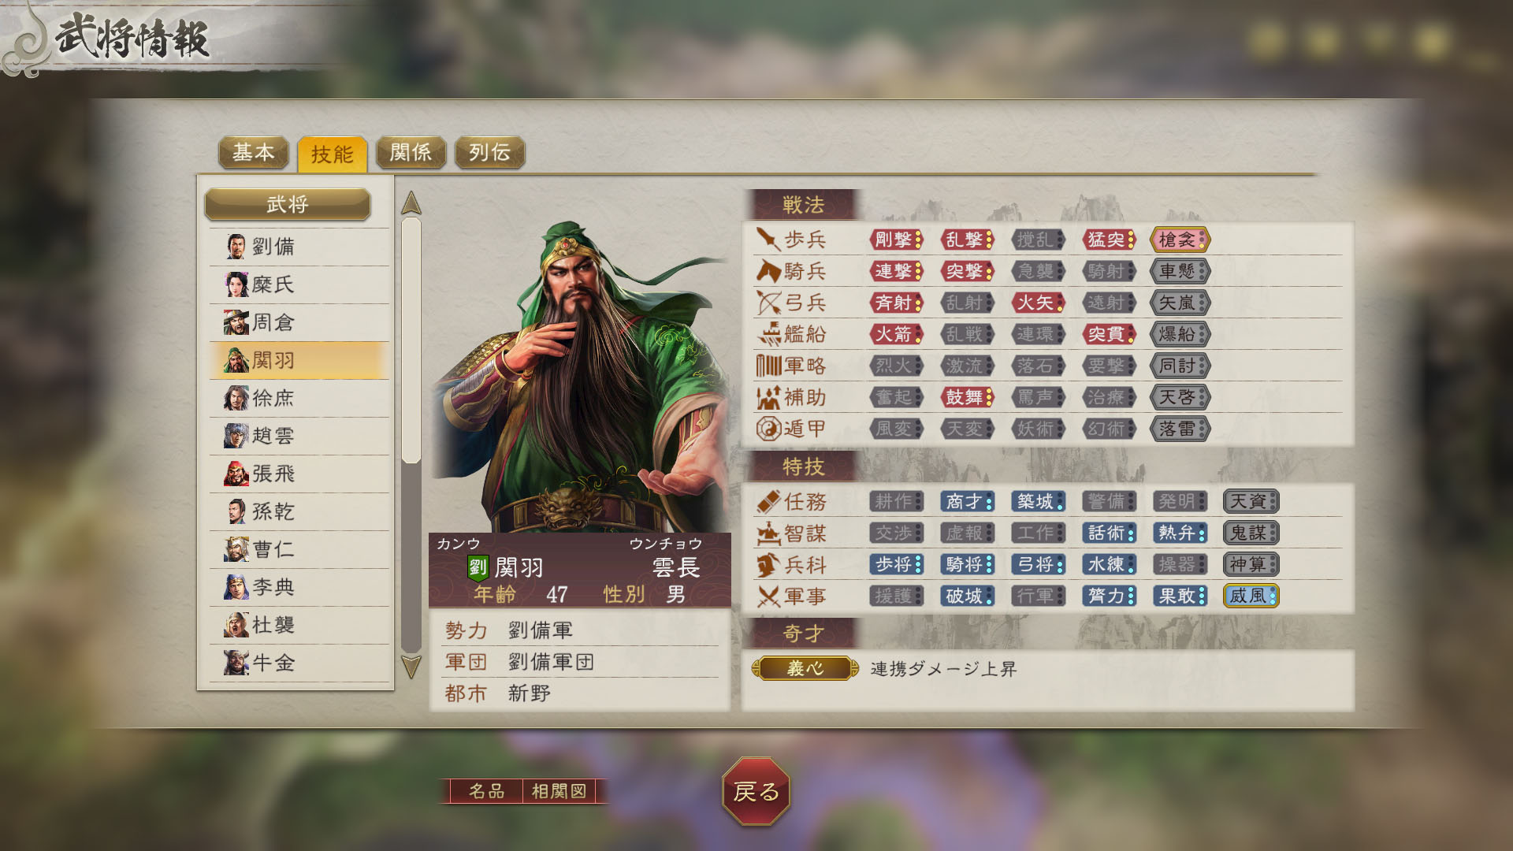Open the 武将 list header selector
1513x851 pixels.
[288, 204]
